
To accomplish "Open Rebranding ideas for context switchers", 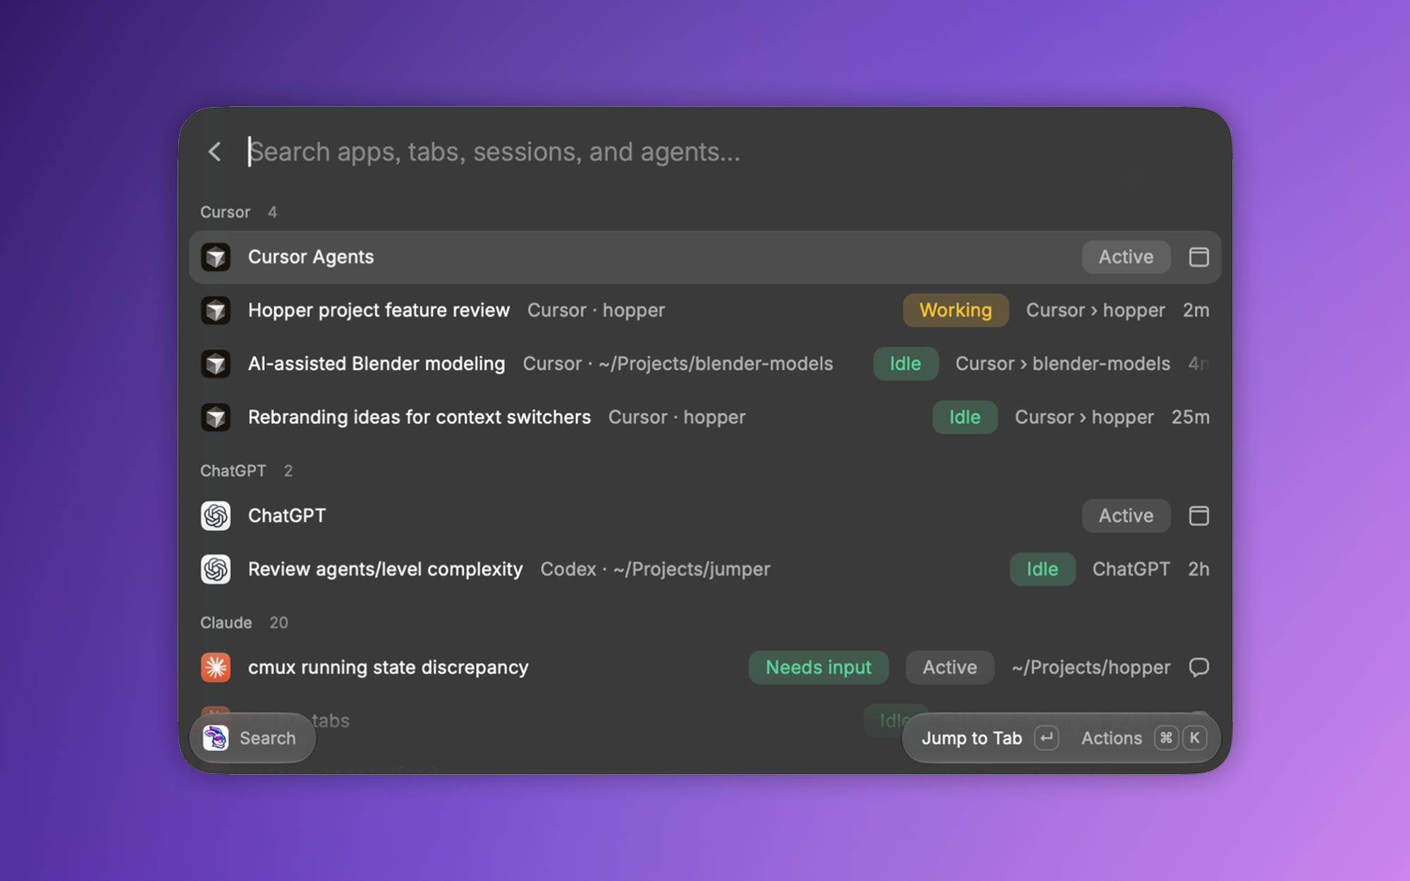I will pyautogui.click(x=419, y=417).
